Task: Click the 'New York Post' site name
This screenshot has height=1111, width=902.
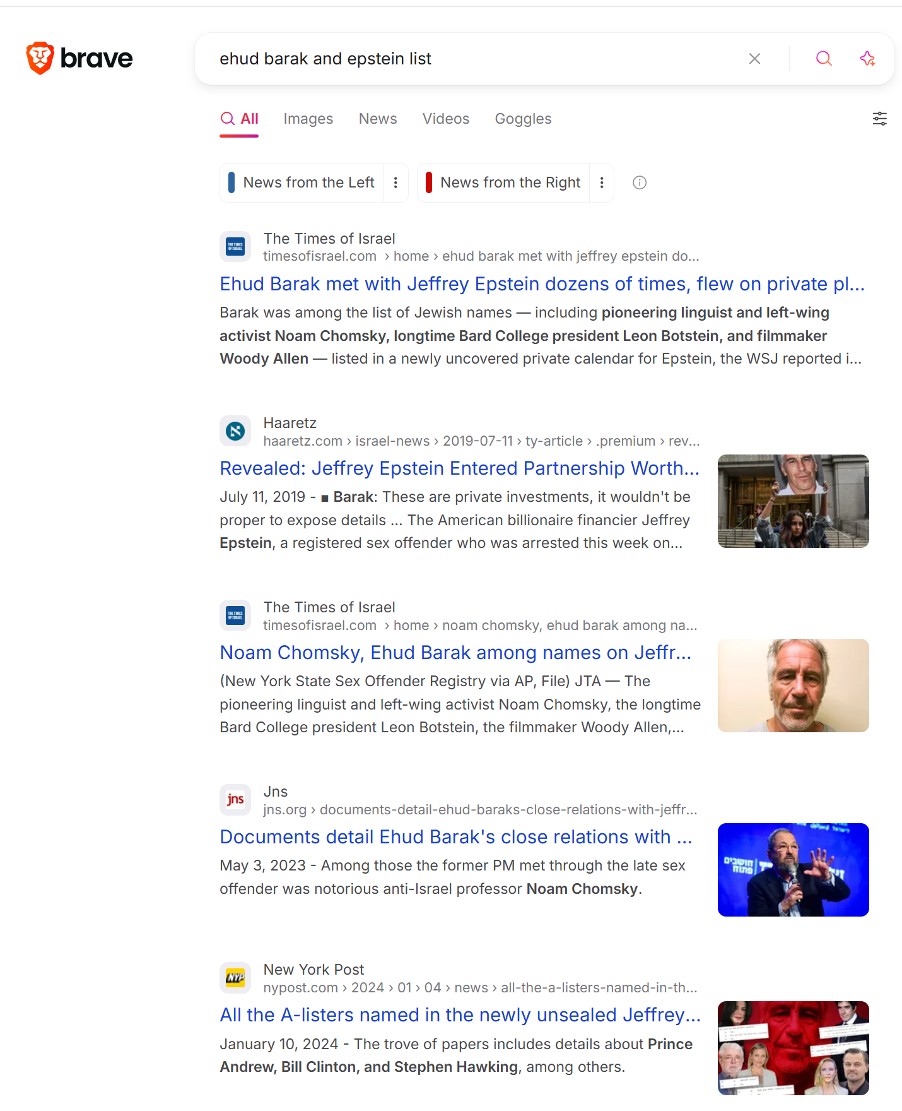Action: tap(313, 970)
